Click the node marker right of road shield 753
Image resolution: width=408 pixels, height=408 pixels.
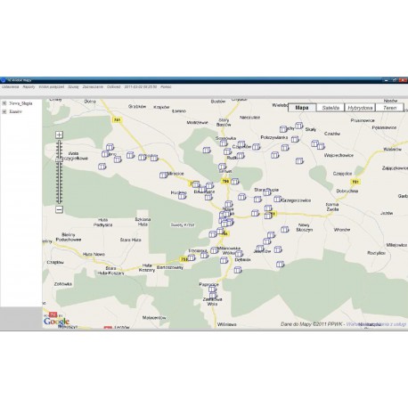click(x=192, y=257)
